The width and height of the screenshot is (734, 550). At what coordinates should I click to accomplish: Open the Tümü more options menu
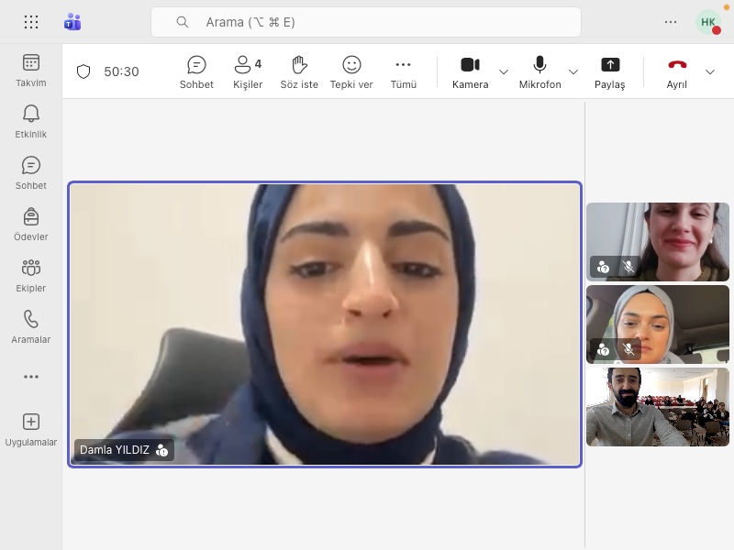pyautogui.click(x=403, y=71)
